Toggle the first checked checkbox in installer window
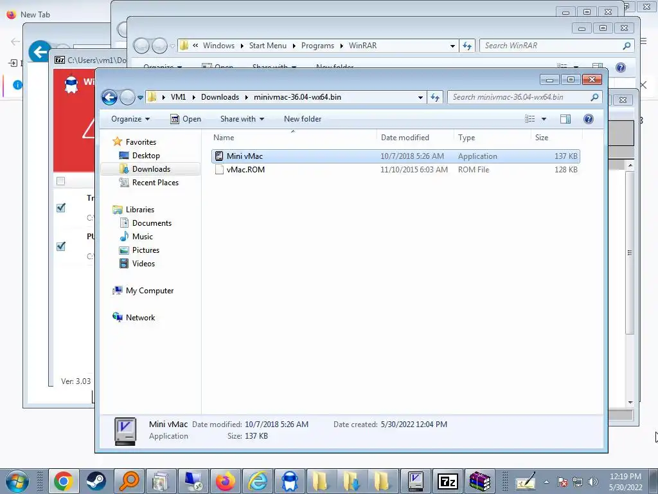The image size is (658, 494). [61, 208]
